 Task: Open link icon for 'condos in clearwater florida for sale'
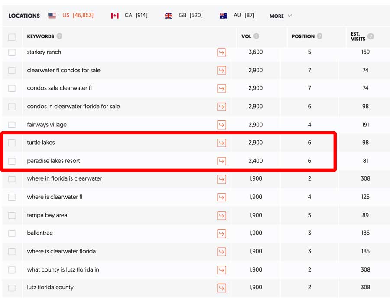(221, 107)
